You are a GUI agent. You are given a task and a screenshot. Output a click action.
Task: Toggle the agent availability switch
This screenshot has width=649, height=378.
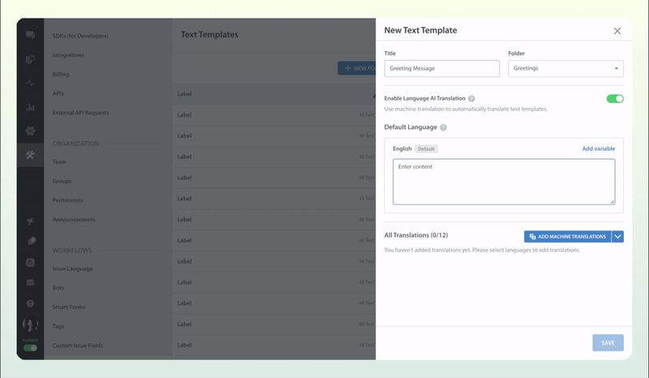[x=30, y=347]
